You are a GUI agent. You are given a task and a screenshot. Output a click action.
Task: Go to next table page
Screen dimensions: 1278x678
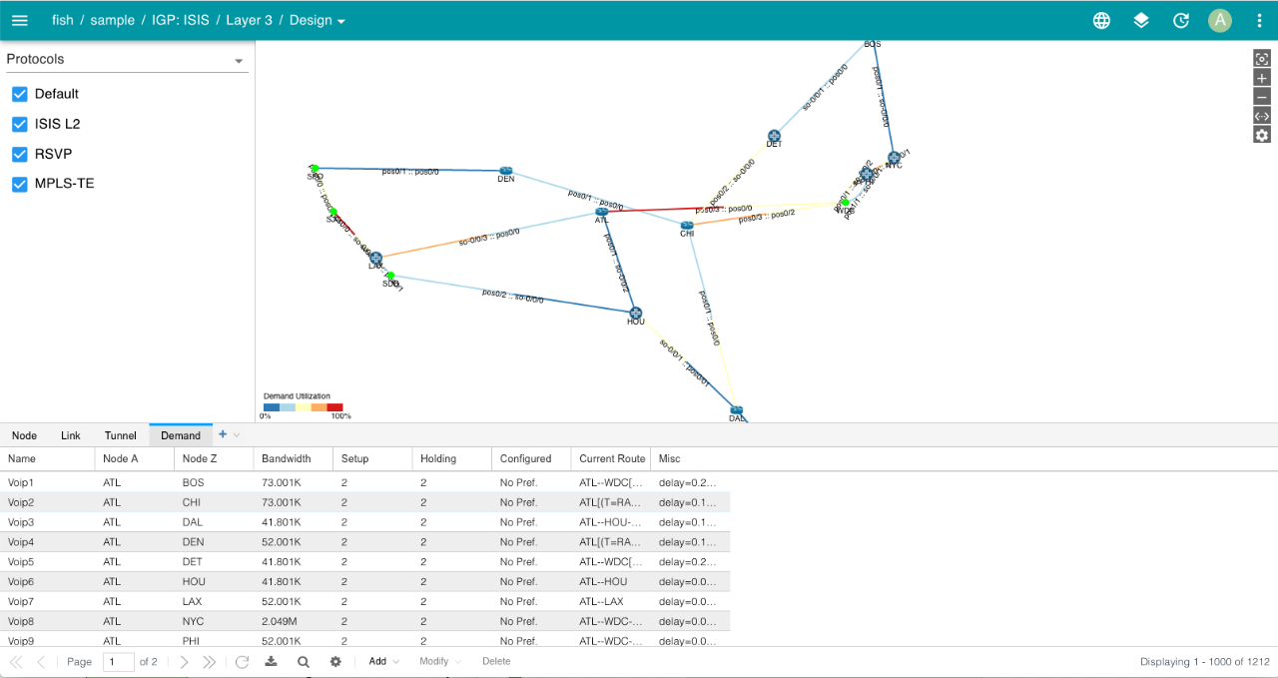click(x=184, y=662)
